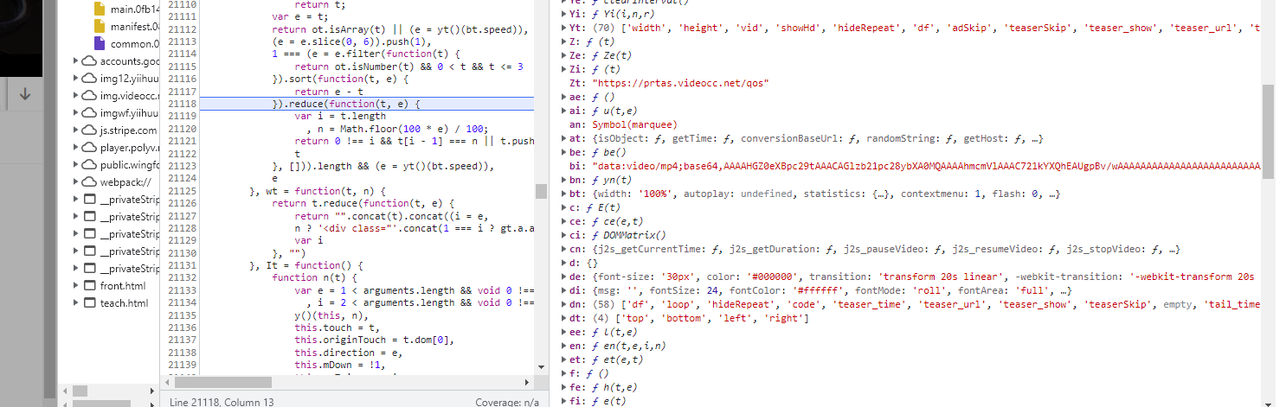Image resolution: width=1286 pixels, height=407 pixels.
Task: Expand the 'Ze' function entry
Action: point(565,55)
